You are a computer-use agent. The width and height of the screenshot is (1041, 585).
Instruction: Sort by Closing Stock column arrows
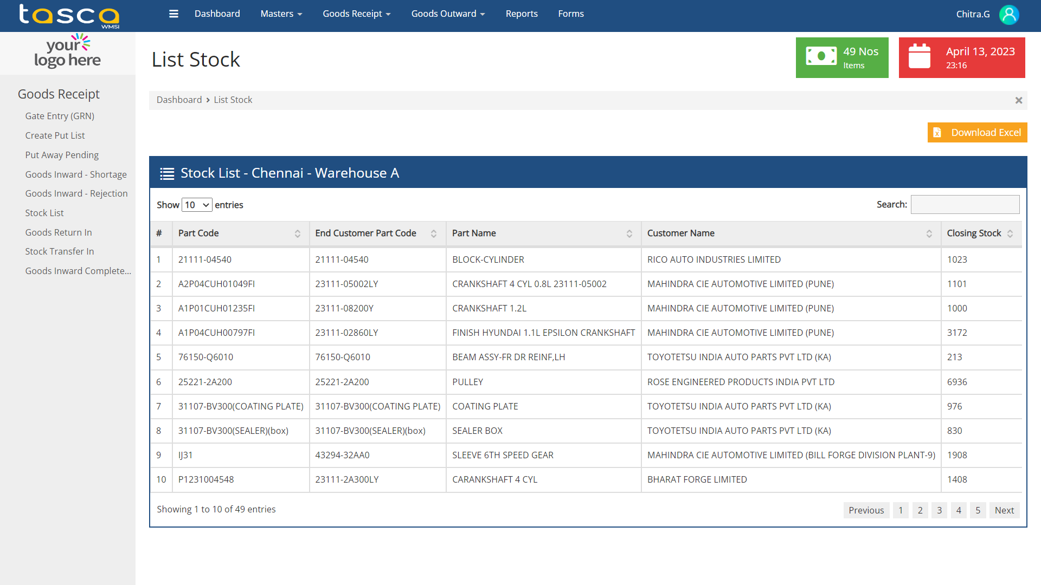(x=1010, y=233)
